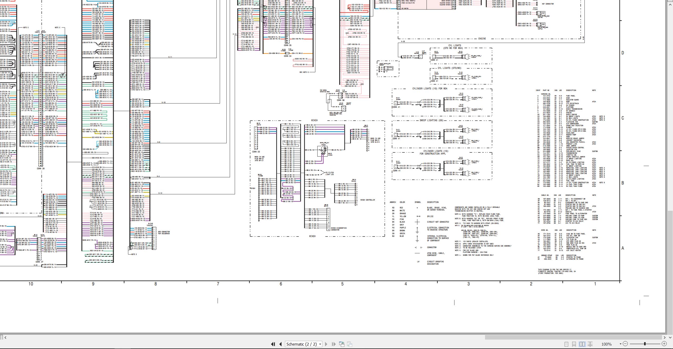Click the CIRCUIT NOT CONNECTED legend entry

coord(438,222)
